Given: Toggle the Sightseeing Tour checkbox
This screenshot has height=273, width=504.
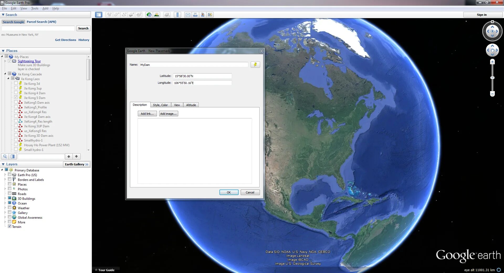Looking at the screenshot, I should tap(9, 61).
